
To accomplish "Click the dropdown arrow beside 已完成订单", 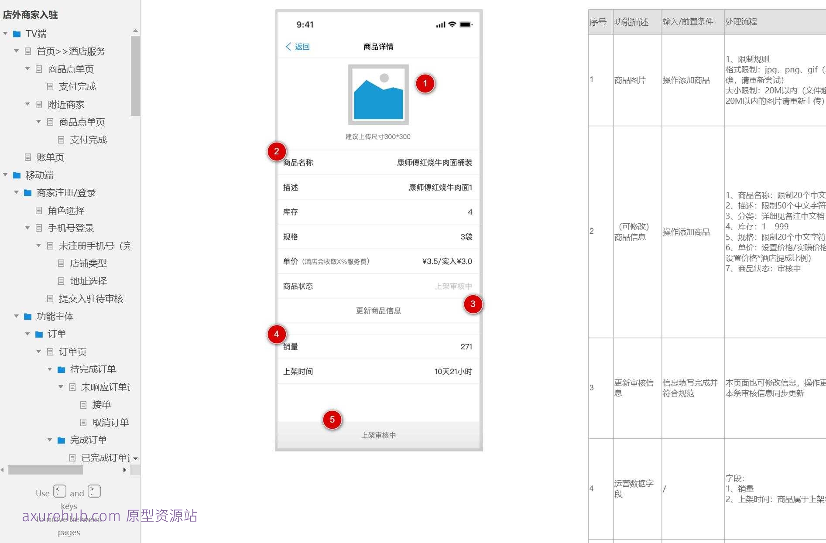I will (x=136, y=458).
